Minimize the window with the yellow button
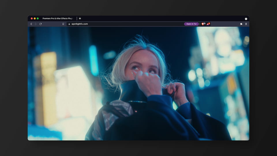The image size is (277, 156). pyautogui.click(x=35, y=18)
